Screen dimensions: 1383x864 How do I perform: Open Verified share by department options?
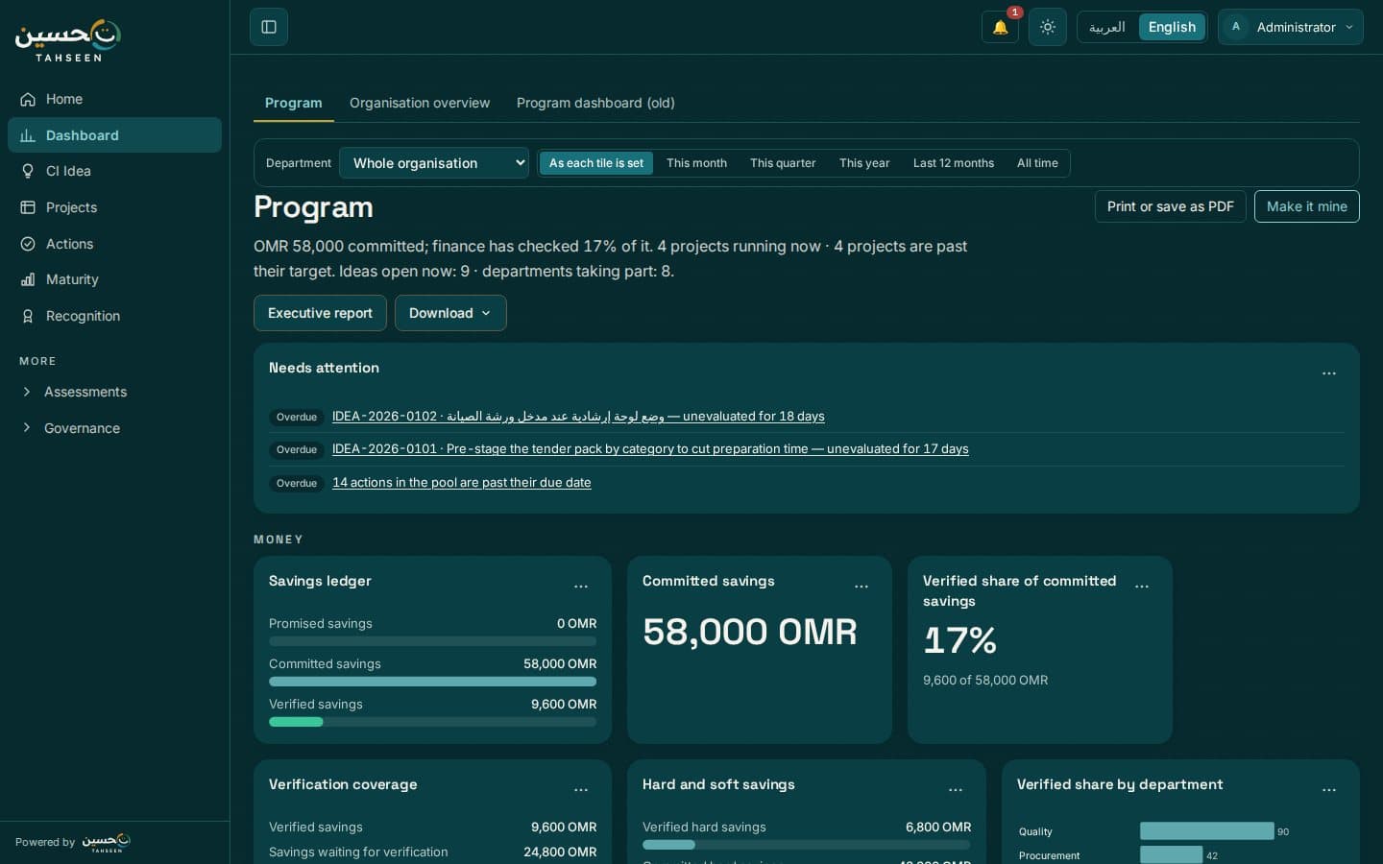pyautogui.click(x=1329, y=790)
